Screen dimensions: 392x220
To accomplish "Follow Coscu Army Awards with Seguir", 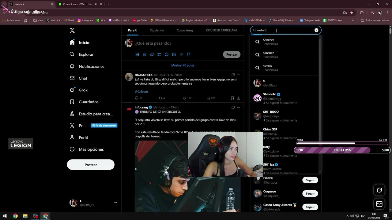I will click(x=310, y=207).
